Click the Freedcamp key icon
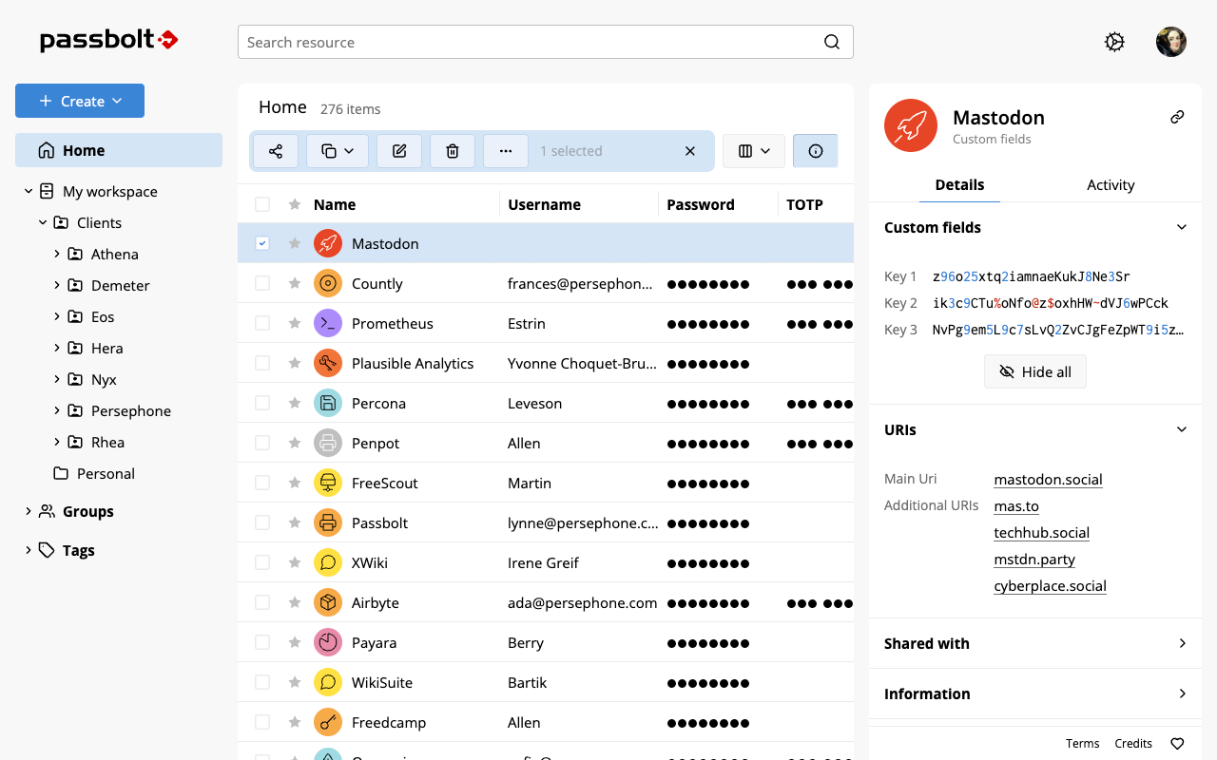The height and width of the screenshot is (760, 1217). tap(327, 722)
